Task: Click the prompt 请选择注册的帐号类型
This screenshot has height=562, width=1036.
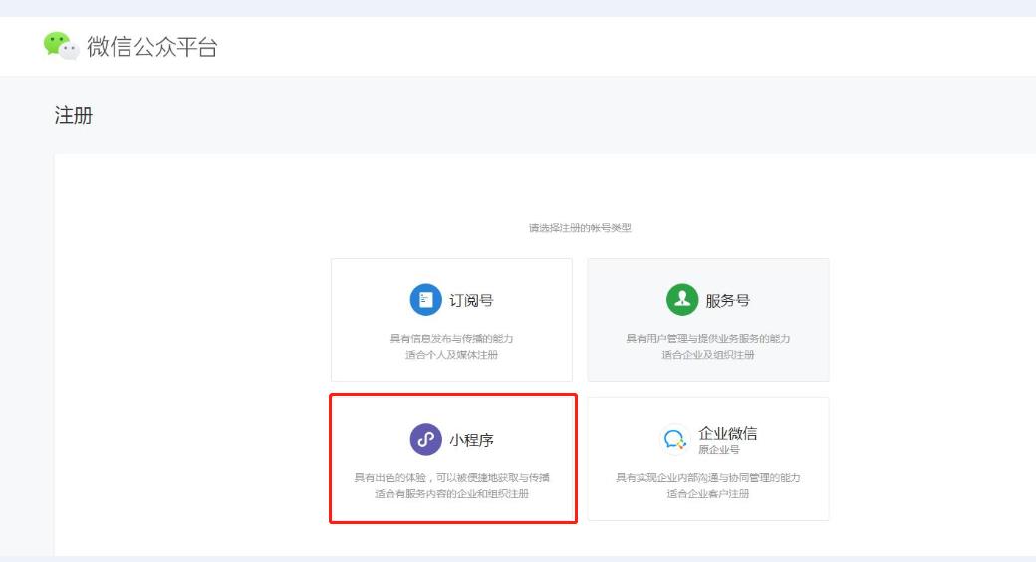Action: click(x=580, y=228)
